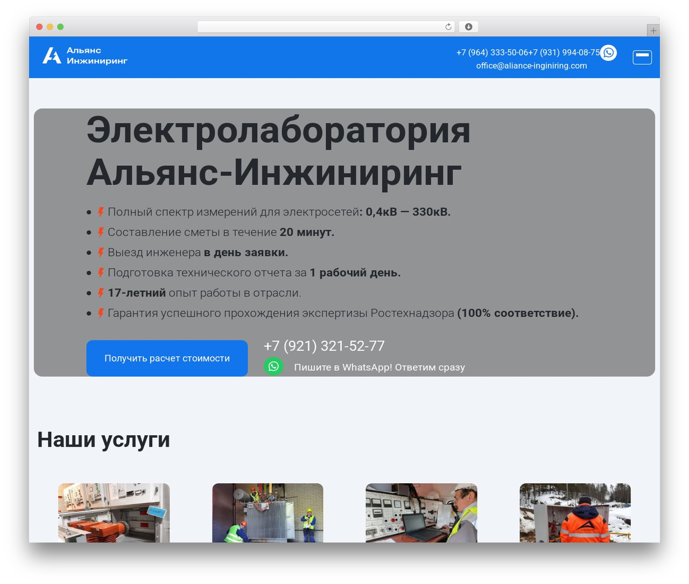
Task: Maximize the browser window with green button
Action: [x=60, y=27]
